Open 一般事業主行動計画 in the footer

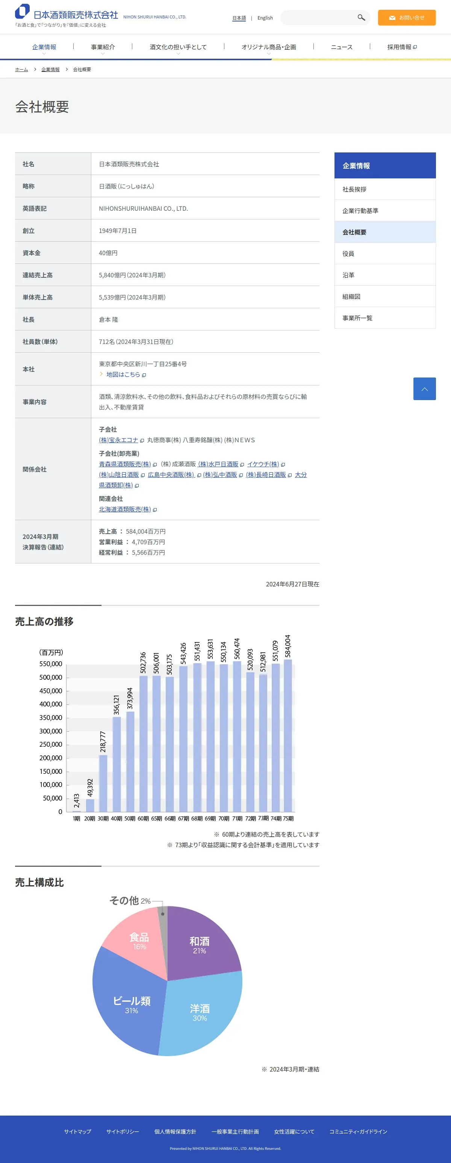tap(235, 1131)
